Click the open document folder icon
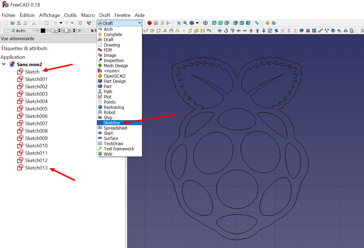364x248 pixels. pos(13,23)
